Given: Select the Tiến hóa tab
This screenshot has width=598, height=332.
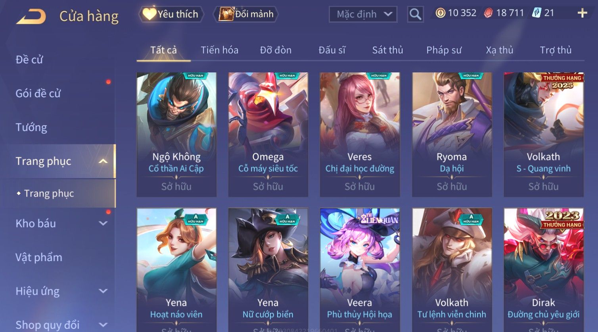Looking at the screenshot, I should tap(219, 50).
